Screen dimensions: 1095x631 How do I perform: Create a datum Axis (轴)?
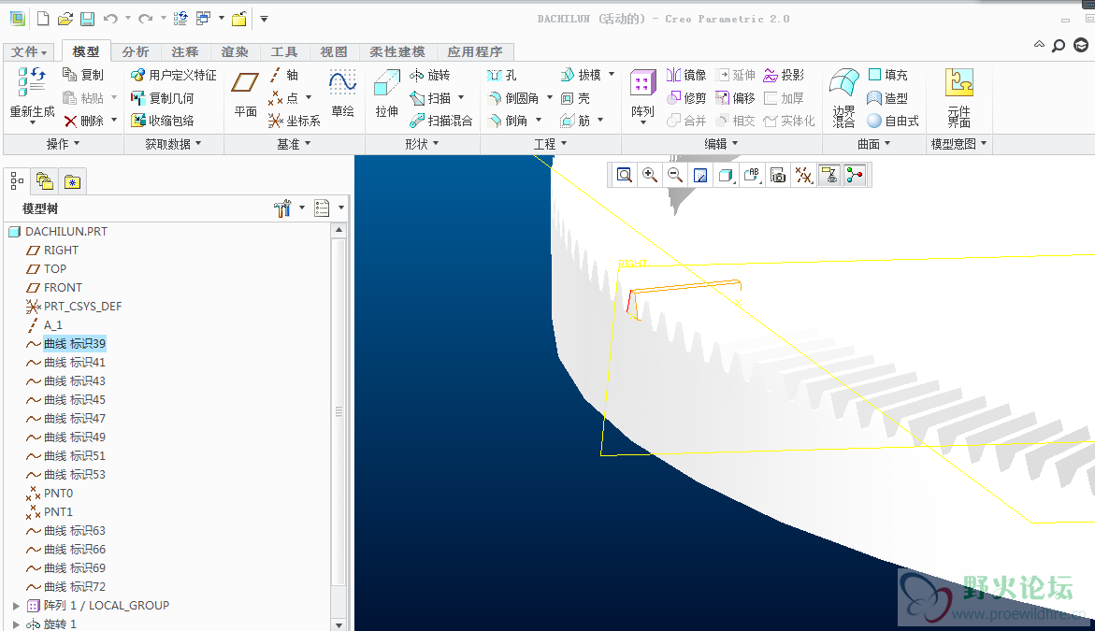284,75
